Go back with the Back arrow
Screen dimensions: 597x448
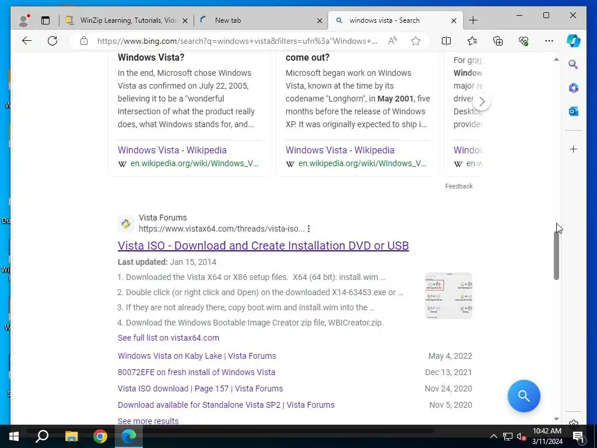(x=27, y=41)
